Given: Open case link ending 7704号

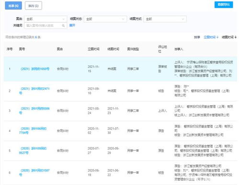Looking at the screenshot, I should pyautogui.click(x=33, y=131).
